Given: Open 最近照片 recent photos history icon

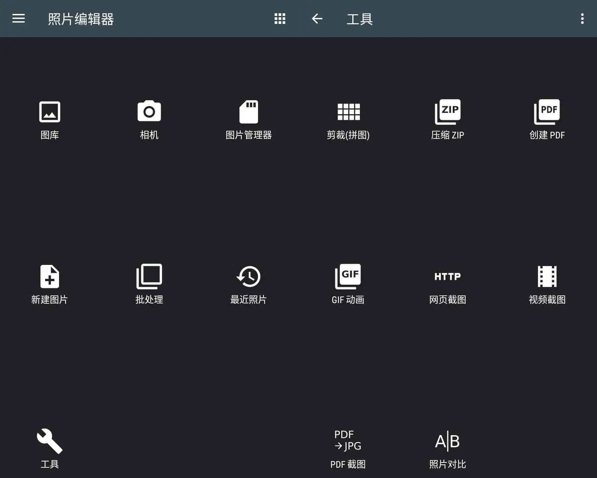Looking at the screenshot, I should (x=248, y=276).
